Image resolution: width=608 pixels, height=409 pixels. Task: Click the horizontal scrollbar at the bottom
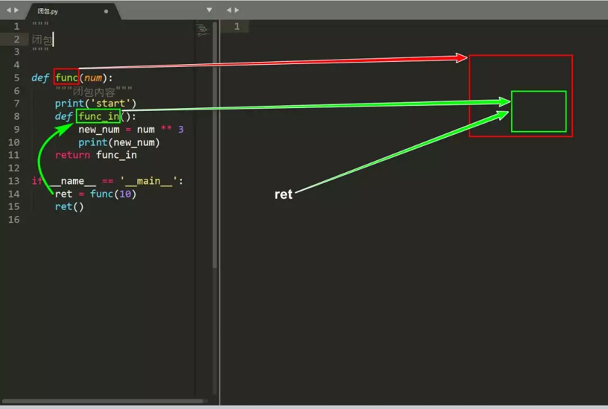103,401
